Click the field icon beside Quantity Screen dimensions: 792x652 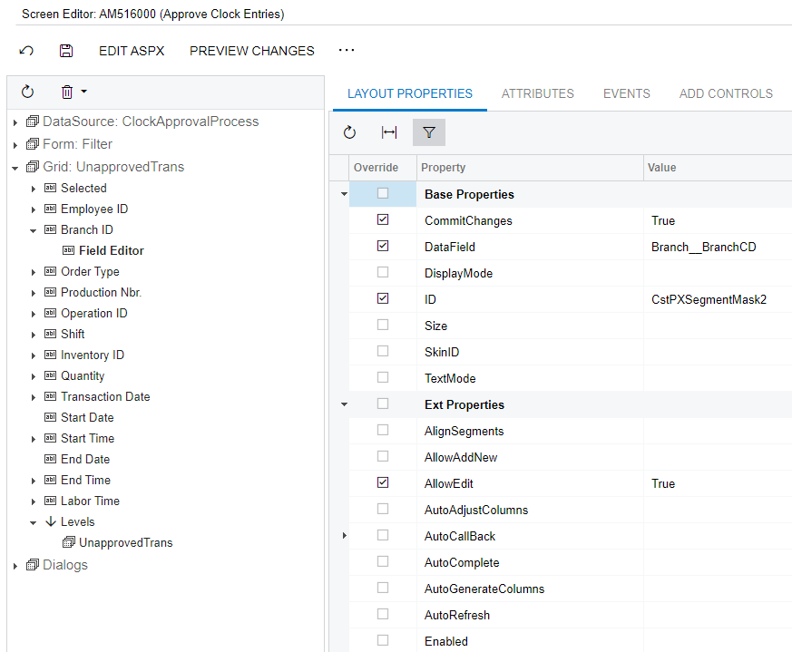click(x=50, y=375)
